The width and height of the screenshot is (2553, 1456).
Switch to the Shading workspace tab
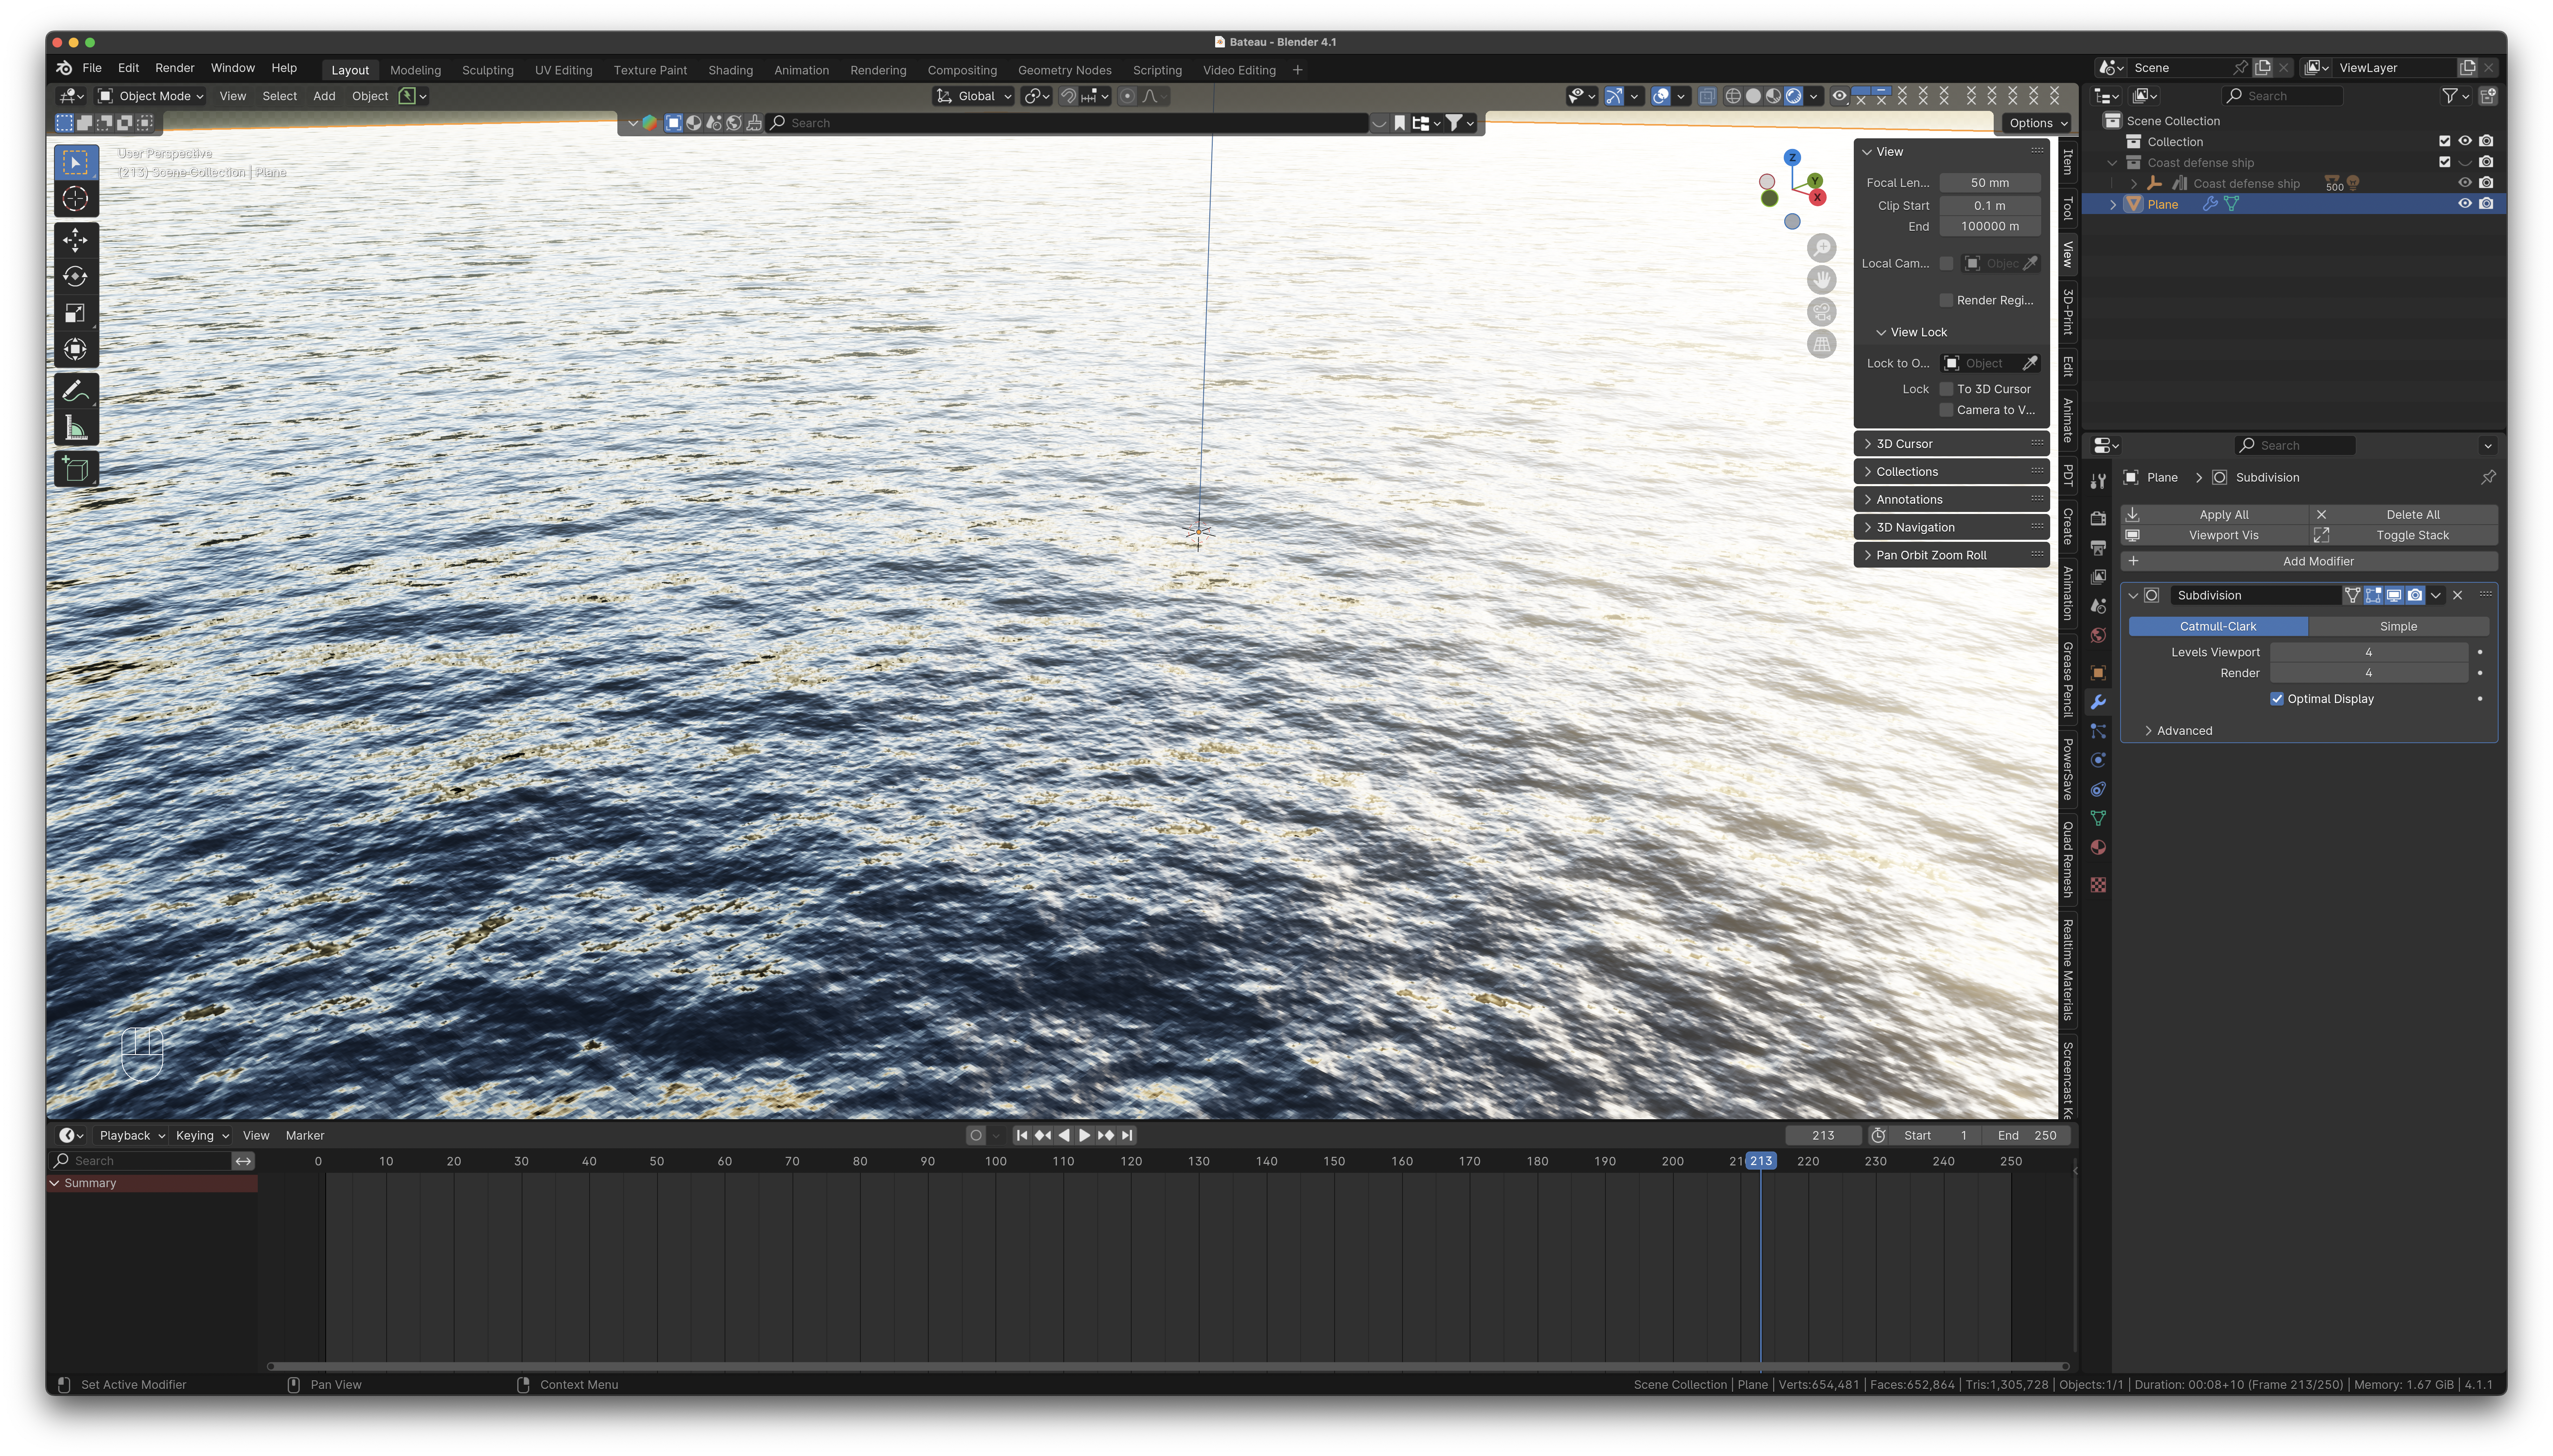tap(731, 70)
